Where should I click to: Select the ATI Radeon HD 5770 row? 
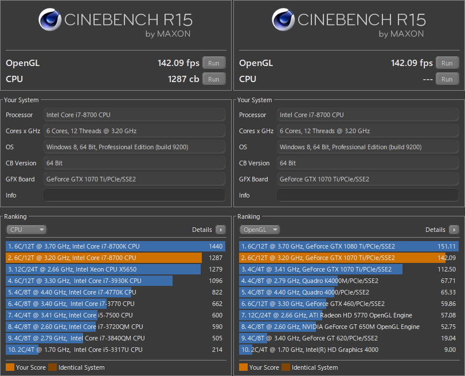pos(349,315)
